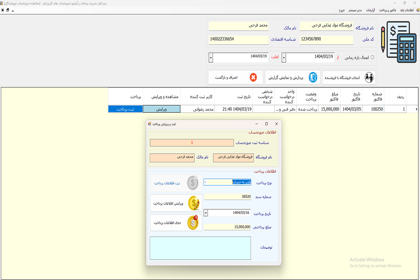Viewport: 420px width, 280px height.
Task: Expand the نوع پرداخت payment type combo box
Action: pos(205,182)
